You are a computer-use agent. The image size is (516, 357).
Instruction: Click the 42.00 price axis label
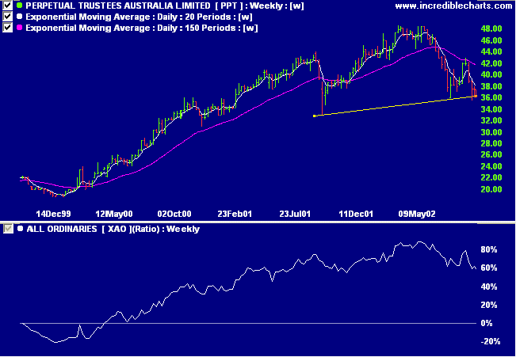click(491, 63)
